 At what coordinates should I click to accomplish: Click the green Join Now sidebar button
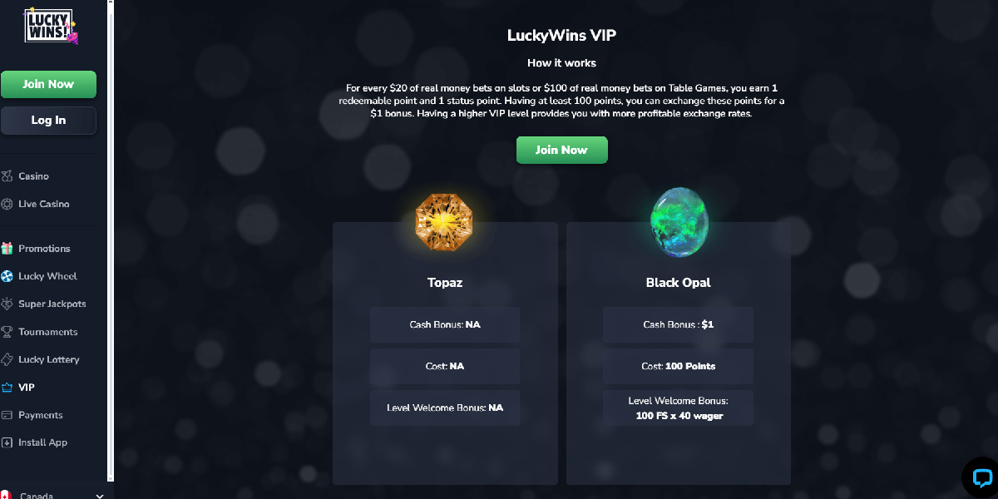[x=48, y=84]
